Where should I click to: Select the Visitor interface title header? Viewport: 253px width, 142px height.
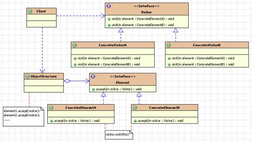(147, 9)
